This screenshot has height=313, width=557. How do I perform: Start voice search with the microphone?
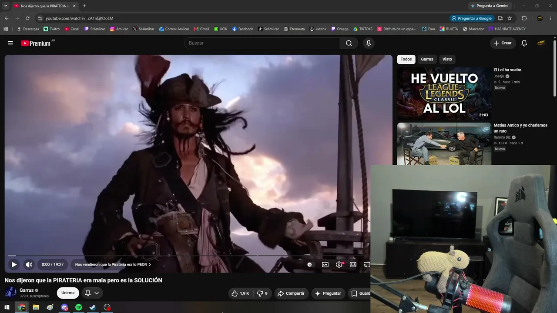pos(369,43)
